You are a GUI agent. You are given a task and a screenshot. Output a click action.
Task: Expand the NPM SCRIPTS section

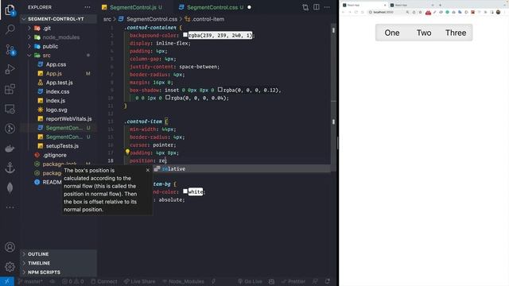(x=59, y=272)
